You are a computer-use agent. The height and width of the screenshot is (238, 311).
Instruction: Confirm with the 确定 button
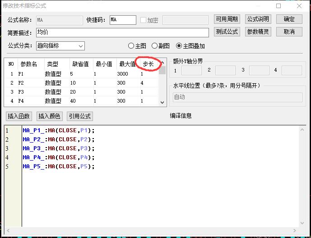click(x=289, y=19)
